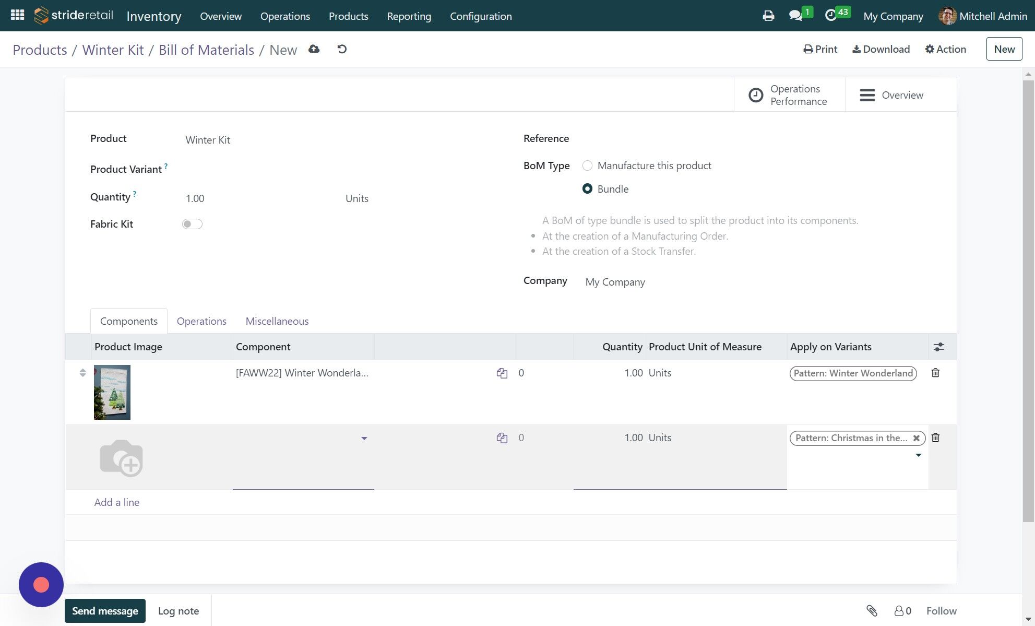Image resolution: width=1035 pixels, height=626 pixels.
Task: Toggle the Fabric Kit switch
Action: [192, 224]
